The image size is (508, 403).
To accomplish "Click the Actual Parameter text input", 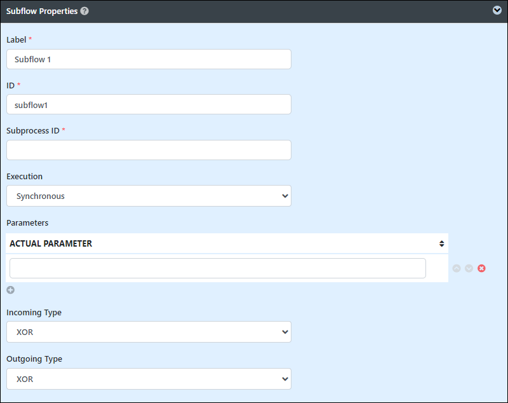I will (x=218, y=268).
